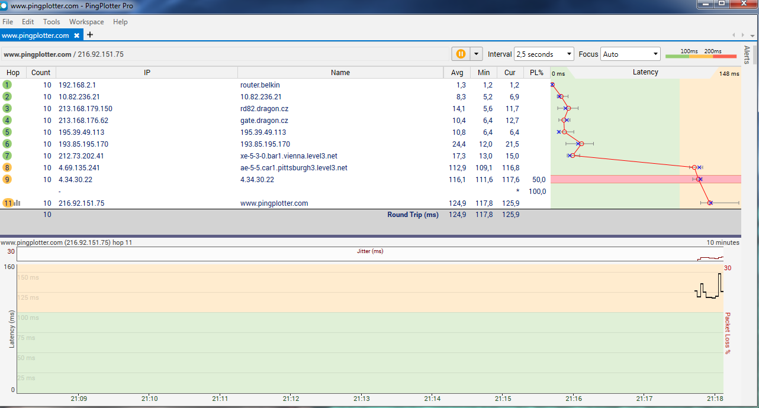This screenshot has width=759, height=408.
Task: Click the bar graph icon beside hop 11
Action: pyautogui.click(x=17, y=203)
